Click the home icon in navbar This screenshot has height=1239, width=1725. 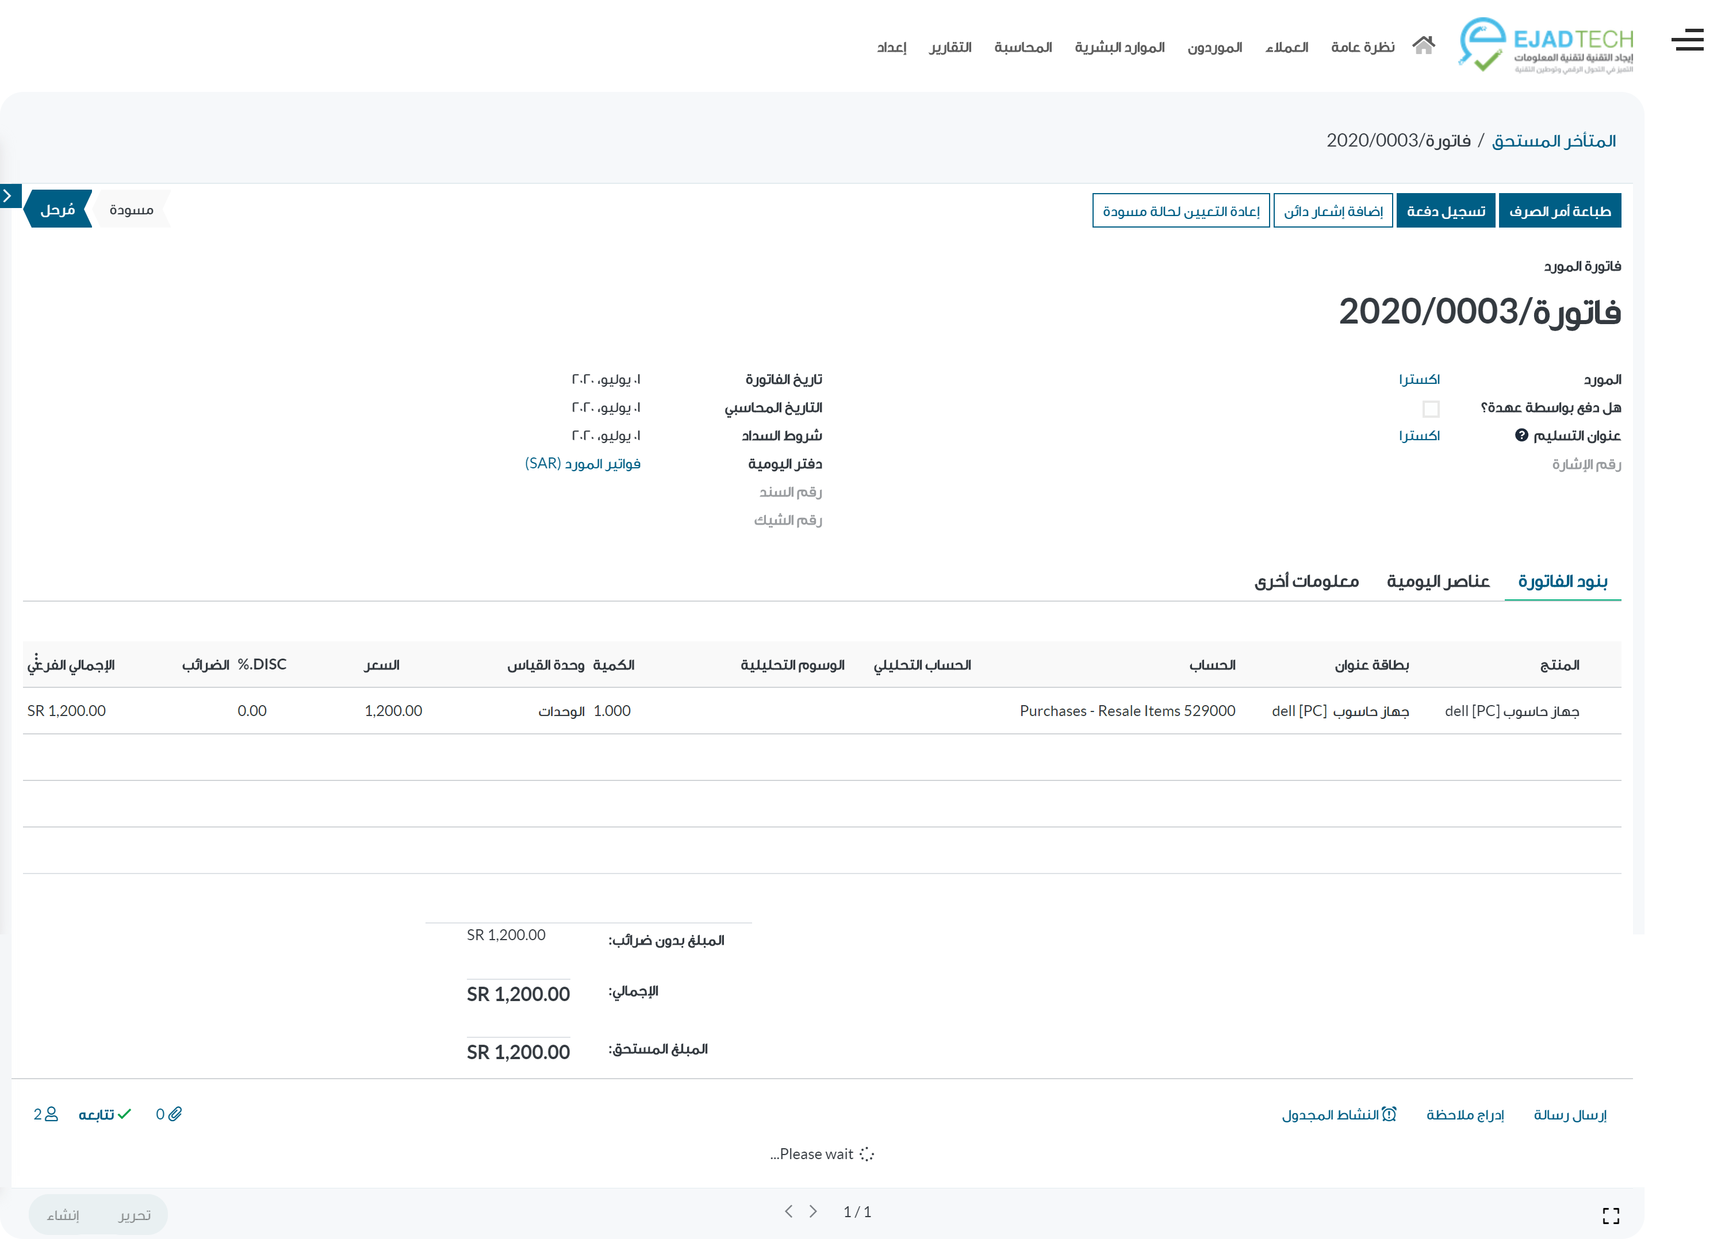1423,45
